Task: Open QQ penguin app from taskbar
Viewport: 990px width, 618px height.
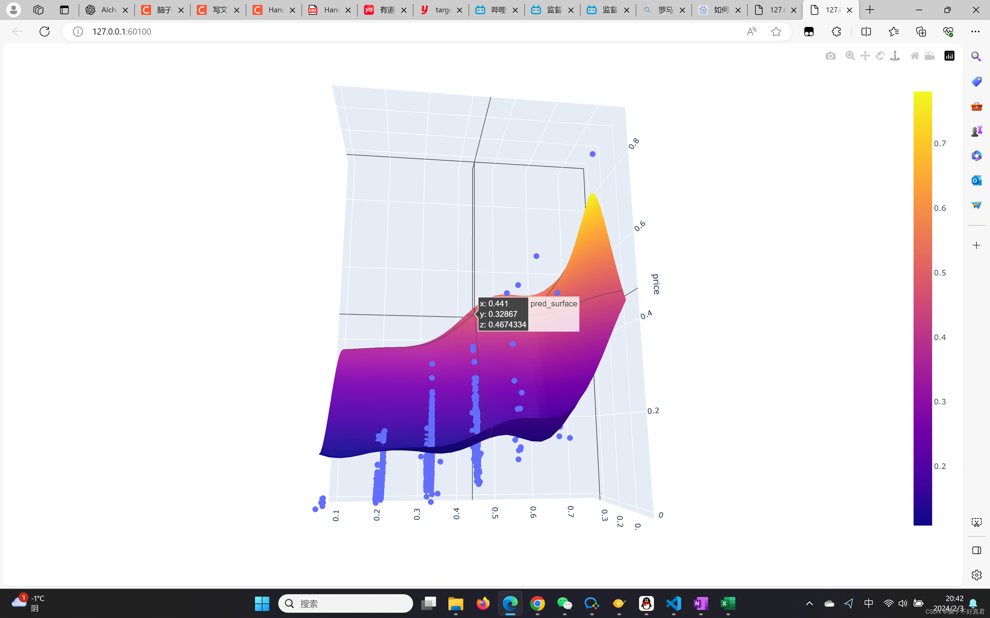Action: point(646,603)
